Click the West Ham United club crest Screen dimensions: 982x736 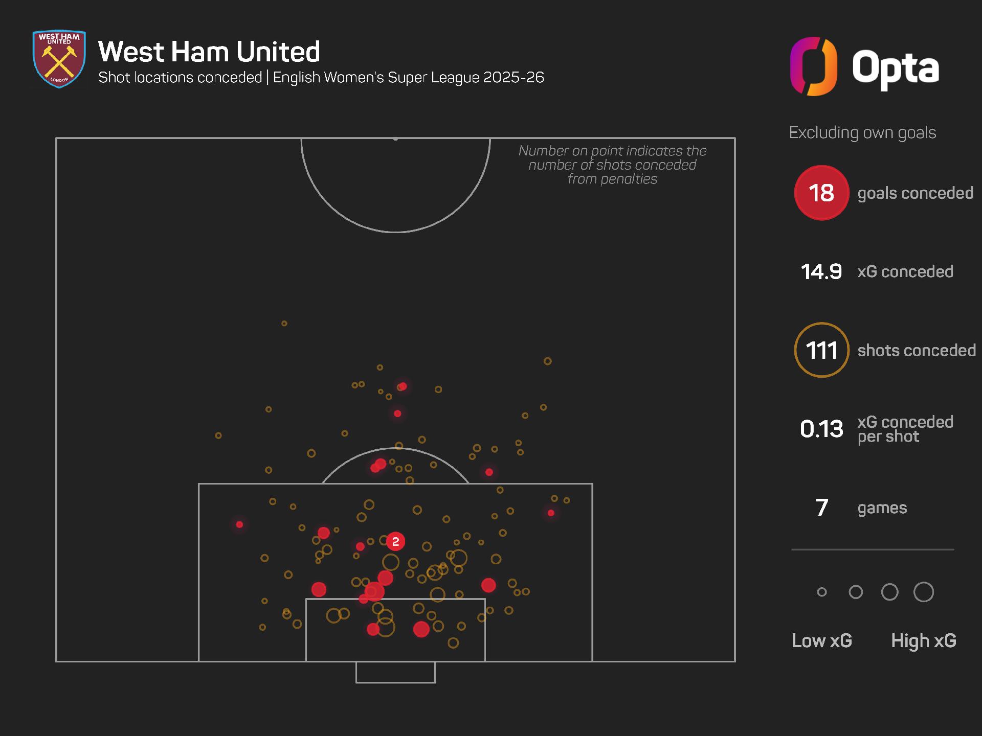point(59,59)
